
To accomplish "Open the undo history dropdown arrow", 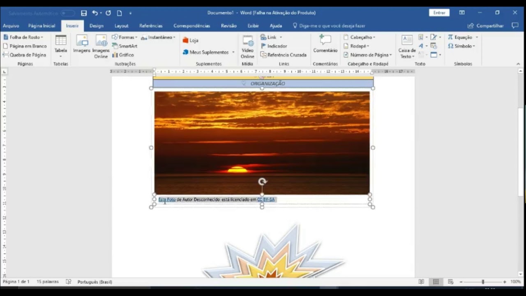I will coord(101,13).
